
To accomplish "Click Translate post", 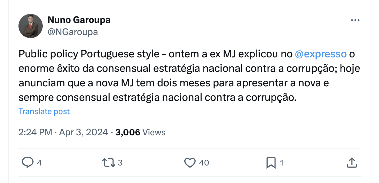I will point(44,111).
